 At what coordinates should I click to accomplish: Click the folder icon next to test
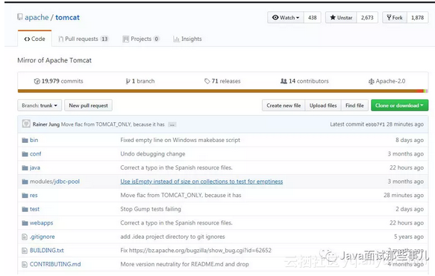(x=25, y=209)
